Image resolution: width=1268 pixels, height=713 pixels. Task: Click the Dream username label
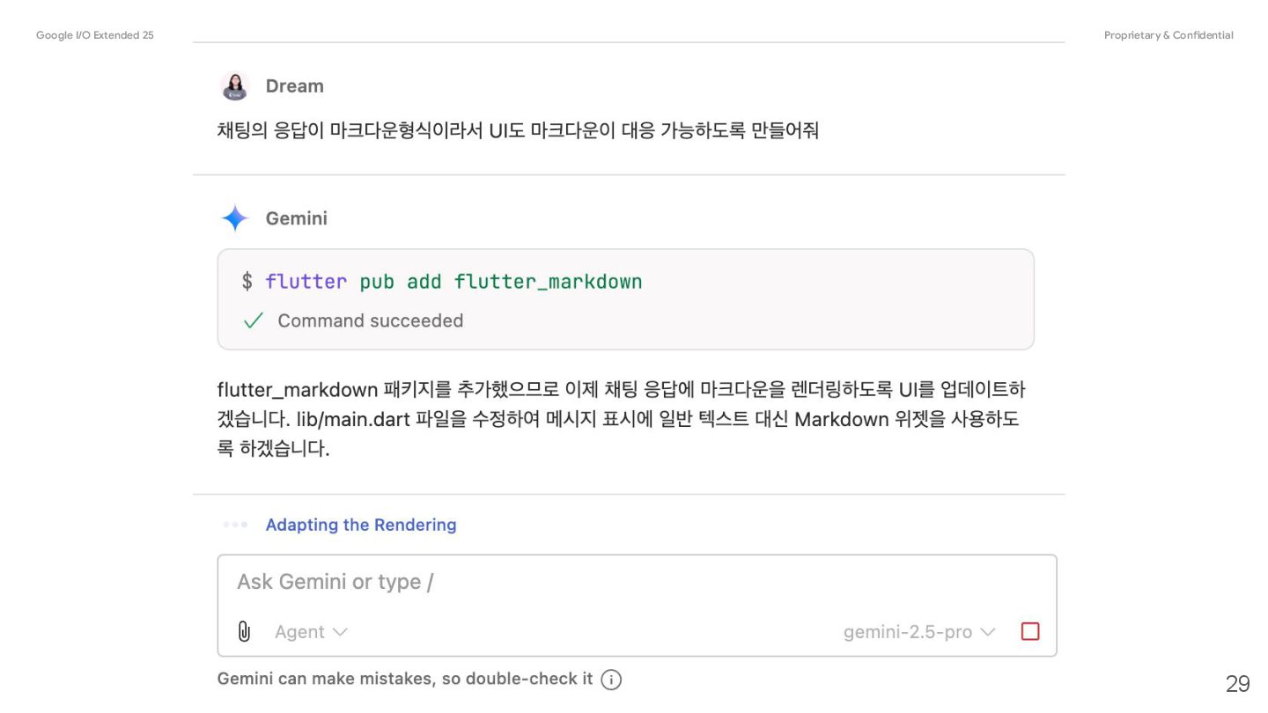click(x=295, y=86)
